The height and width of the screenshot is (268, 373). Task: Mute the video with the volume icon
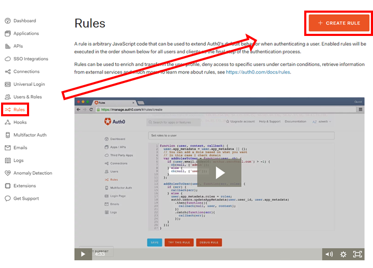click(x=329, y=254)
